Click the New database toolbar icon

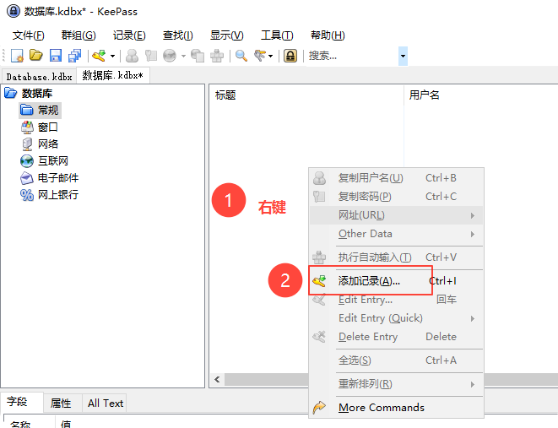click(17, 56)
